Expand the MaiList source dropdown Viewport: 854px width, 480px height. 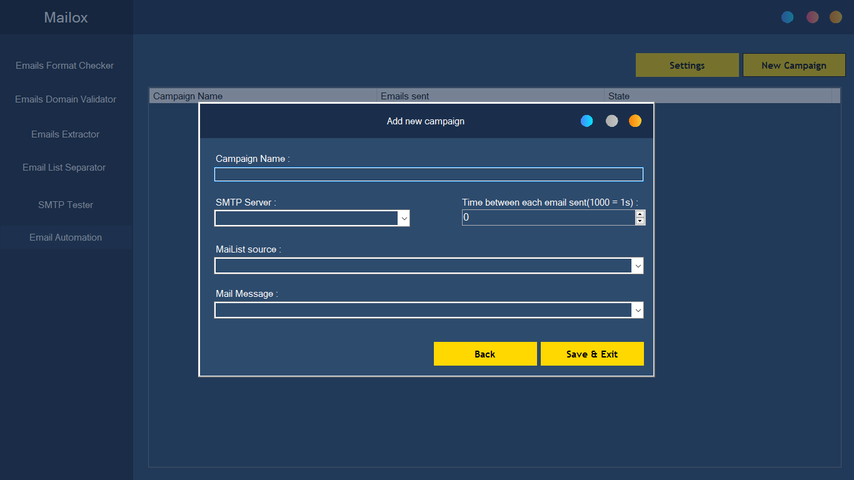coord(638,265)
